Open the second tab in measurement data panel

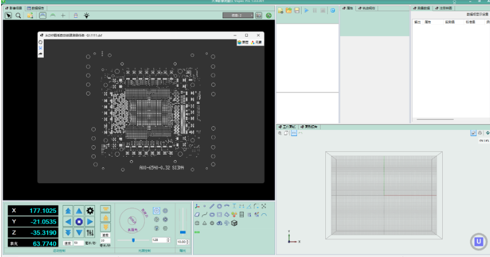(444, 8)
